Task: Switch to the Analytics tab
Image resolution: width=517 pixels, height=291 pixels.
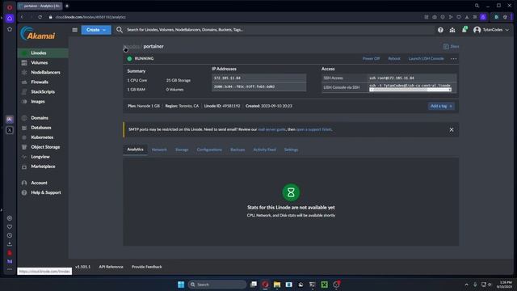Action: (x=135, y=150)
